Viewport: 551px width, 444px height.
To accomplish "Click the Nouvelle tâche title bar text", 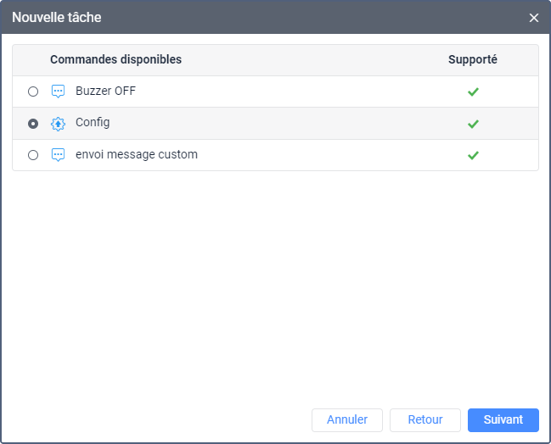I will coord(57,17).
